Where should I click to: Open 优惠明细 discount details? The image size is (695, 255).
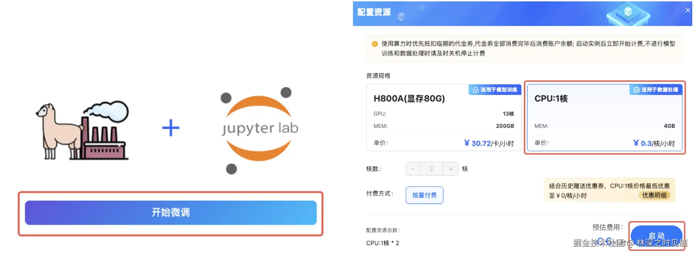tap(654, 195)
